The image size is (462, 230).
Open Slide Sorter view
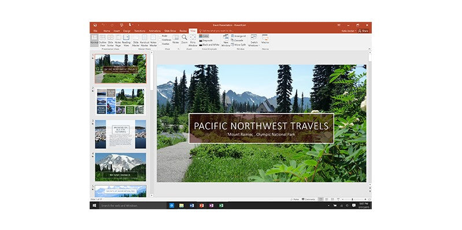pyautogui.click(x=110, y=40)
